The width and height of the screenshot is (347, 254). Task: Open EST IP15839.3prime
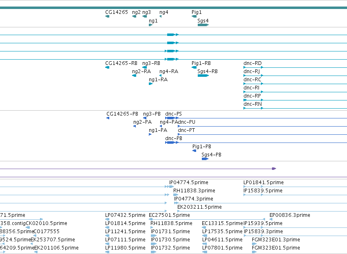click(x=263, y=232)
